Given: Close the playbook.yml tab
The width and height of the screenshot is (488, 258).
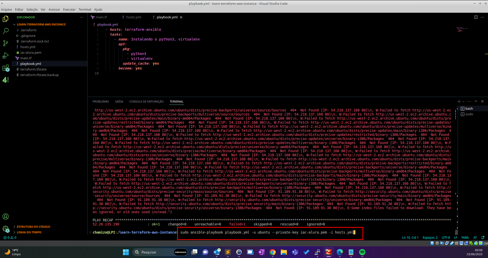Looking at the screenshot, I should click(x=181, y=17).
